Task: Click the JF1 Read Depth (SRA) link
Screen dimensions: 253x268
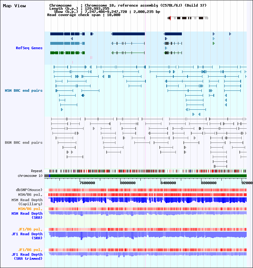Action: pos(27,236)
